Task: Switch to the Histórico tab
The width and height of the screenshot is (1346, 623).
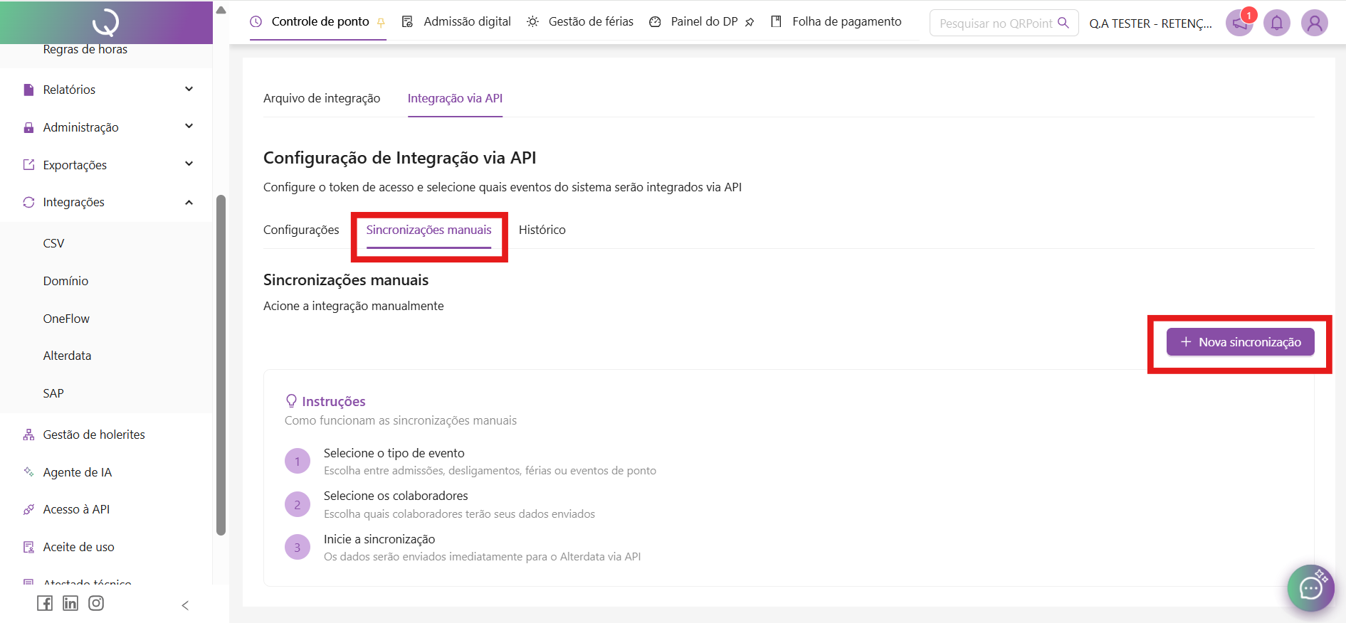Action: pos(542,230)
